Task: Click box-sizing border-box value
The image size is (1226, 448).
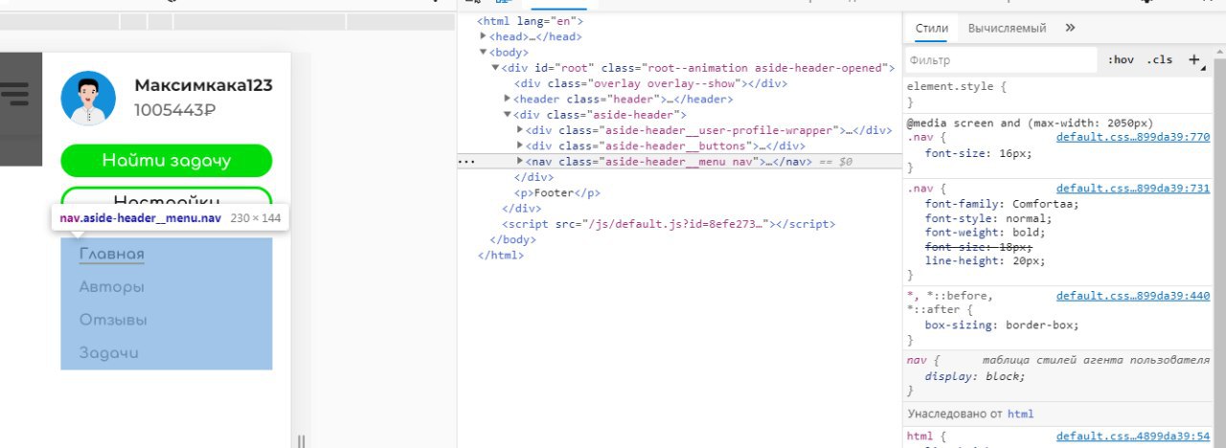Action: [x=1040, y=325]
